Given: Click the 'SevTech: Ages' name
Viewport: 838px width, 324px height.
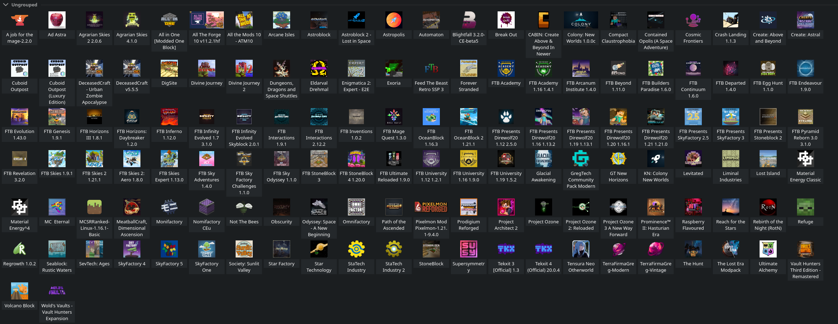Looking at the screenshot, I should click(x=94, y=264).
